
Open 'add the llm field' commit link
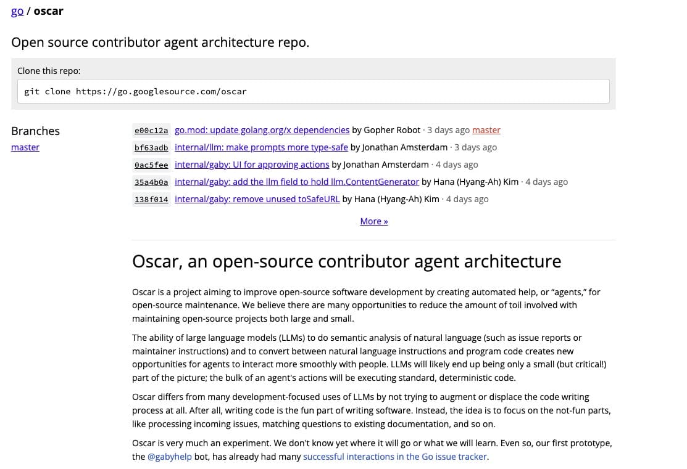click(297, 182)
